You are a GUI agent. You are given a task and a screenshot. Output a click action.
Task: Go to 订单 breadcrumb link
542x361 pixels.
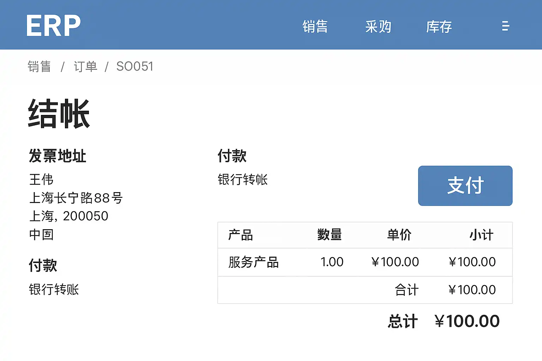(x=85, y=67)
